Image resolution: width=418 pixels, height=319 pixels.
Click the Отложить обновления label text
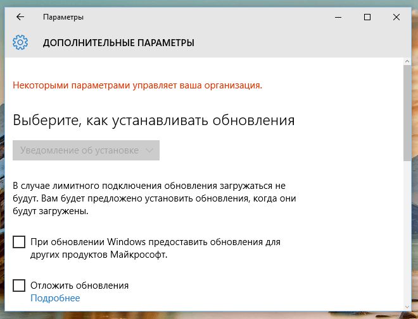(79, 286)
